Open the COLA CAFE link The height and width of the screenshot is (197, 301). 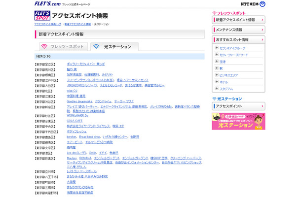click(75, 121)
